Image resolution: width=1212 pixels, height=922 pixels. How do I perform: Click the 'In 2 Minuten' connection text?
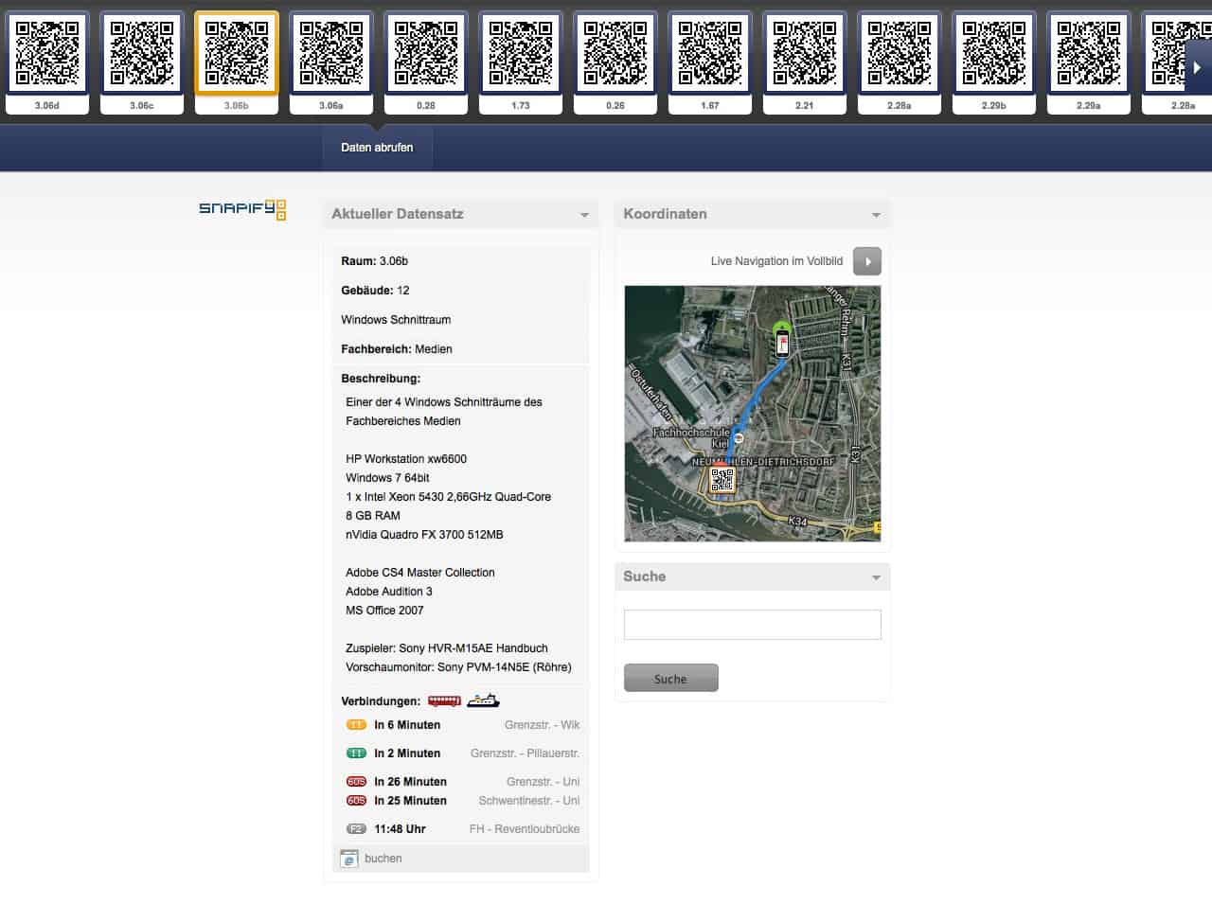407,754
